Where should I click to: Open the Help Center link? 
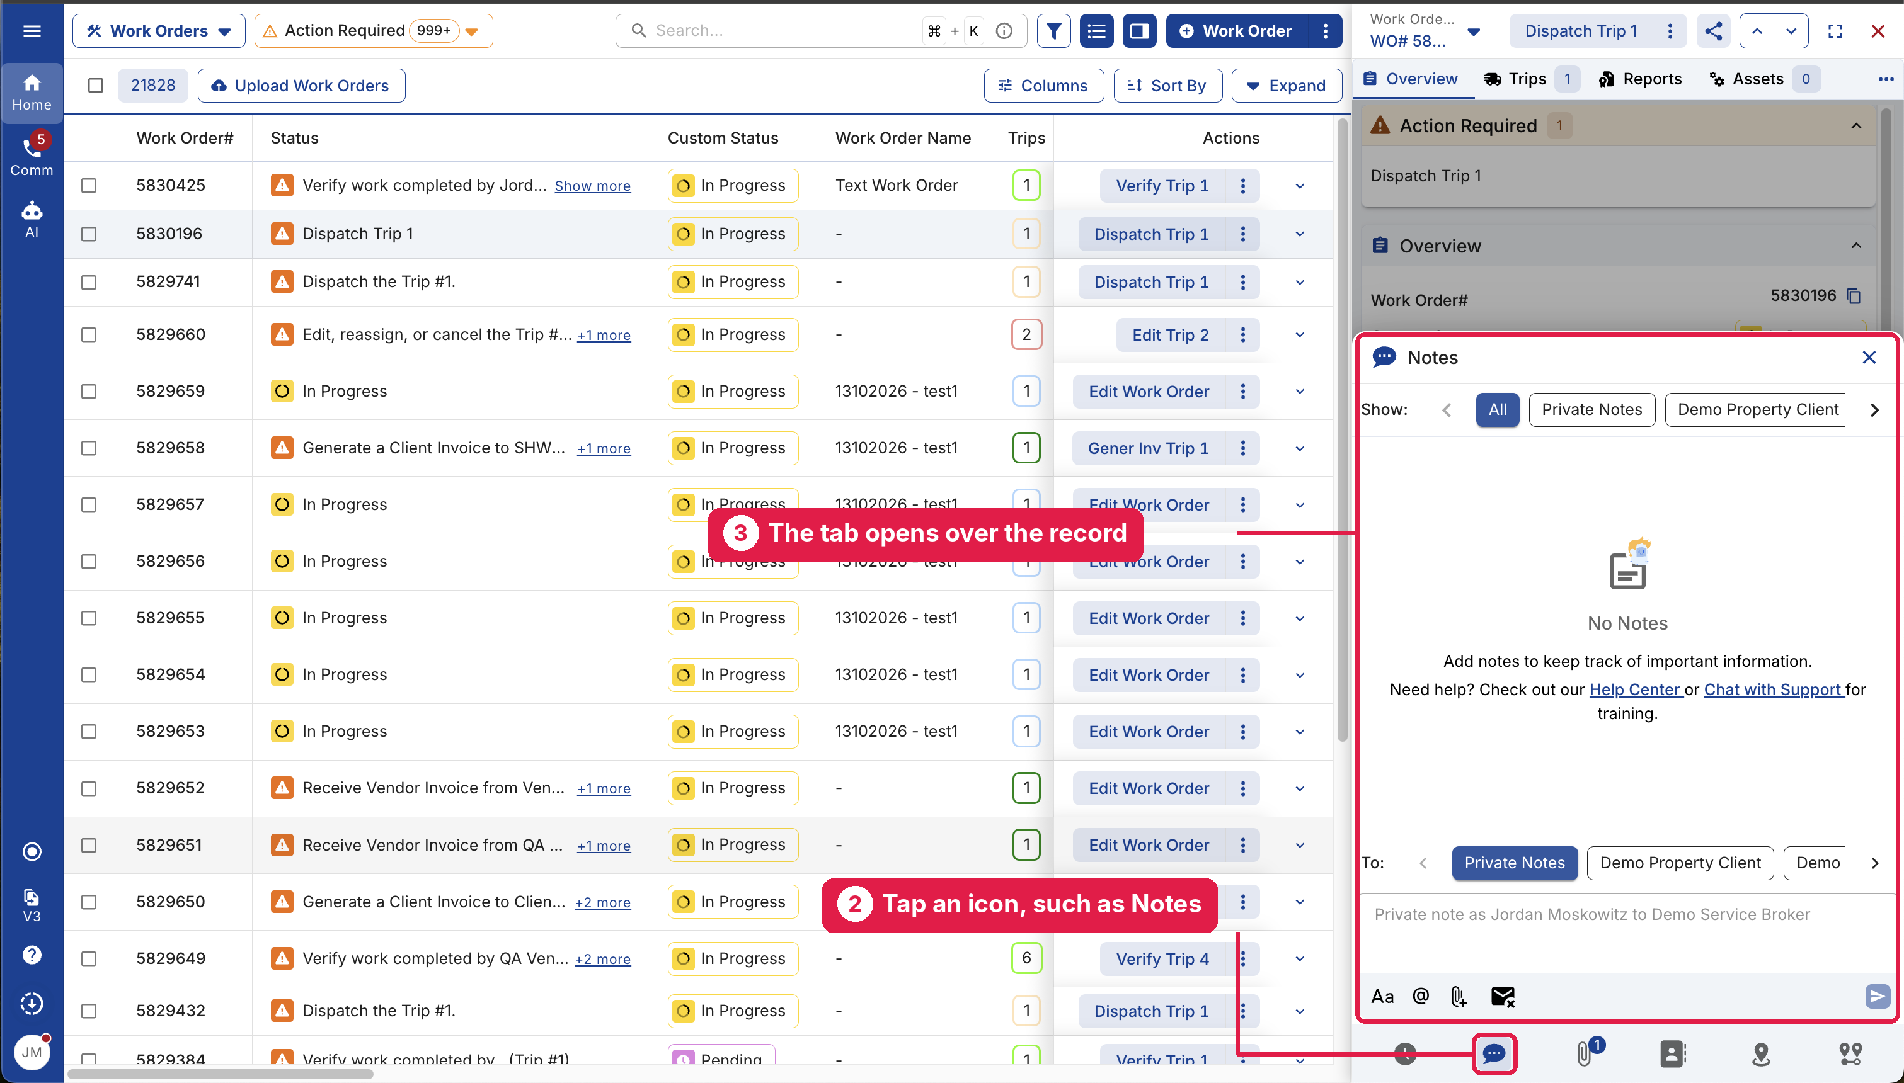[x=1635, y=689]
